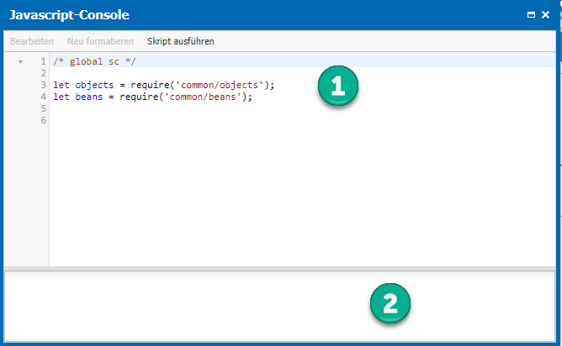Click the splitter bar above the output pane
The image size is (562, 346).
tap(279, 269)
